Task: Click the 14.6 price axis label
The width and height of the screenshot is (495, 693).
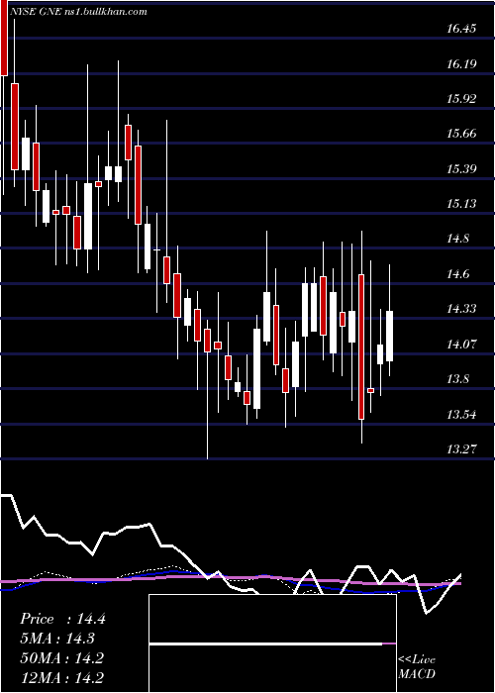Action: pos(457,275)
